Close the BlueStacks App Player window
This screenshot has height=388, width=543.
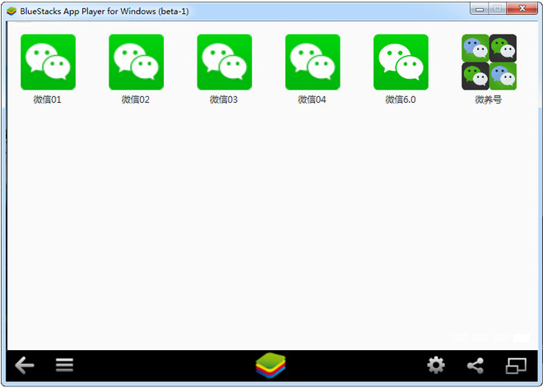coord(522,9)
